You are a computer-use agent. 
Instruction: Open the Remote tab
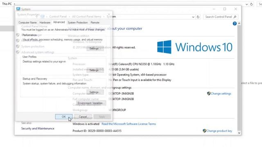coord(95,22)
